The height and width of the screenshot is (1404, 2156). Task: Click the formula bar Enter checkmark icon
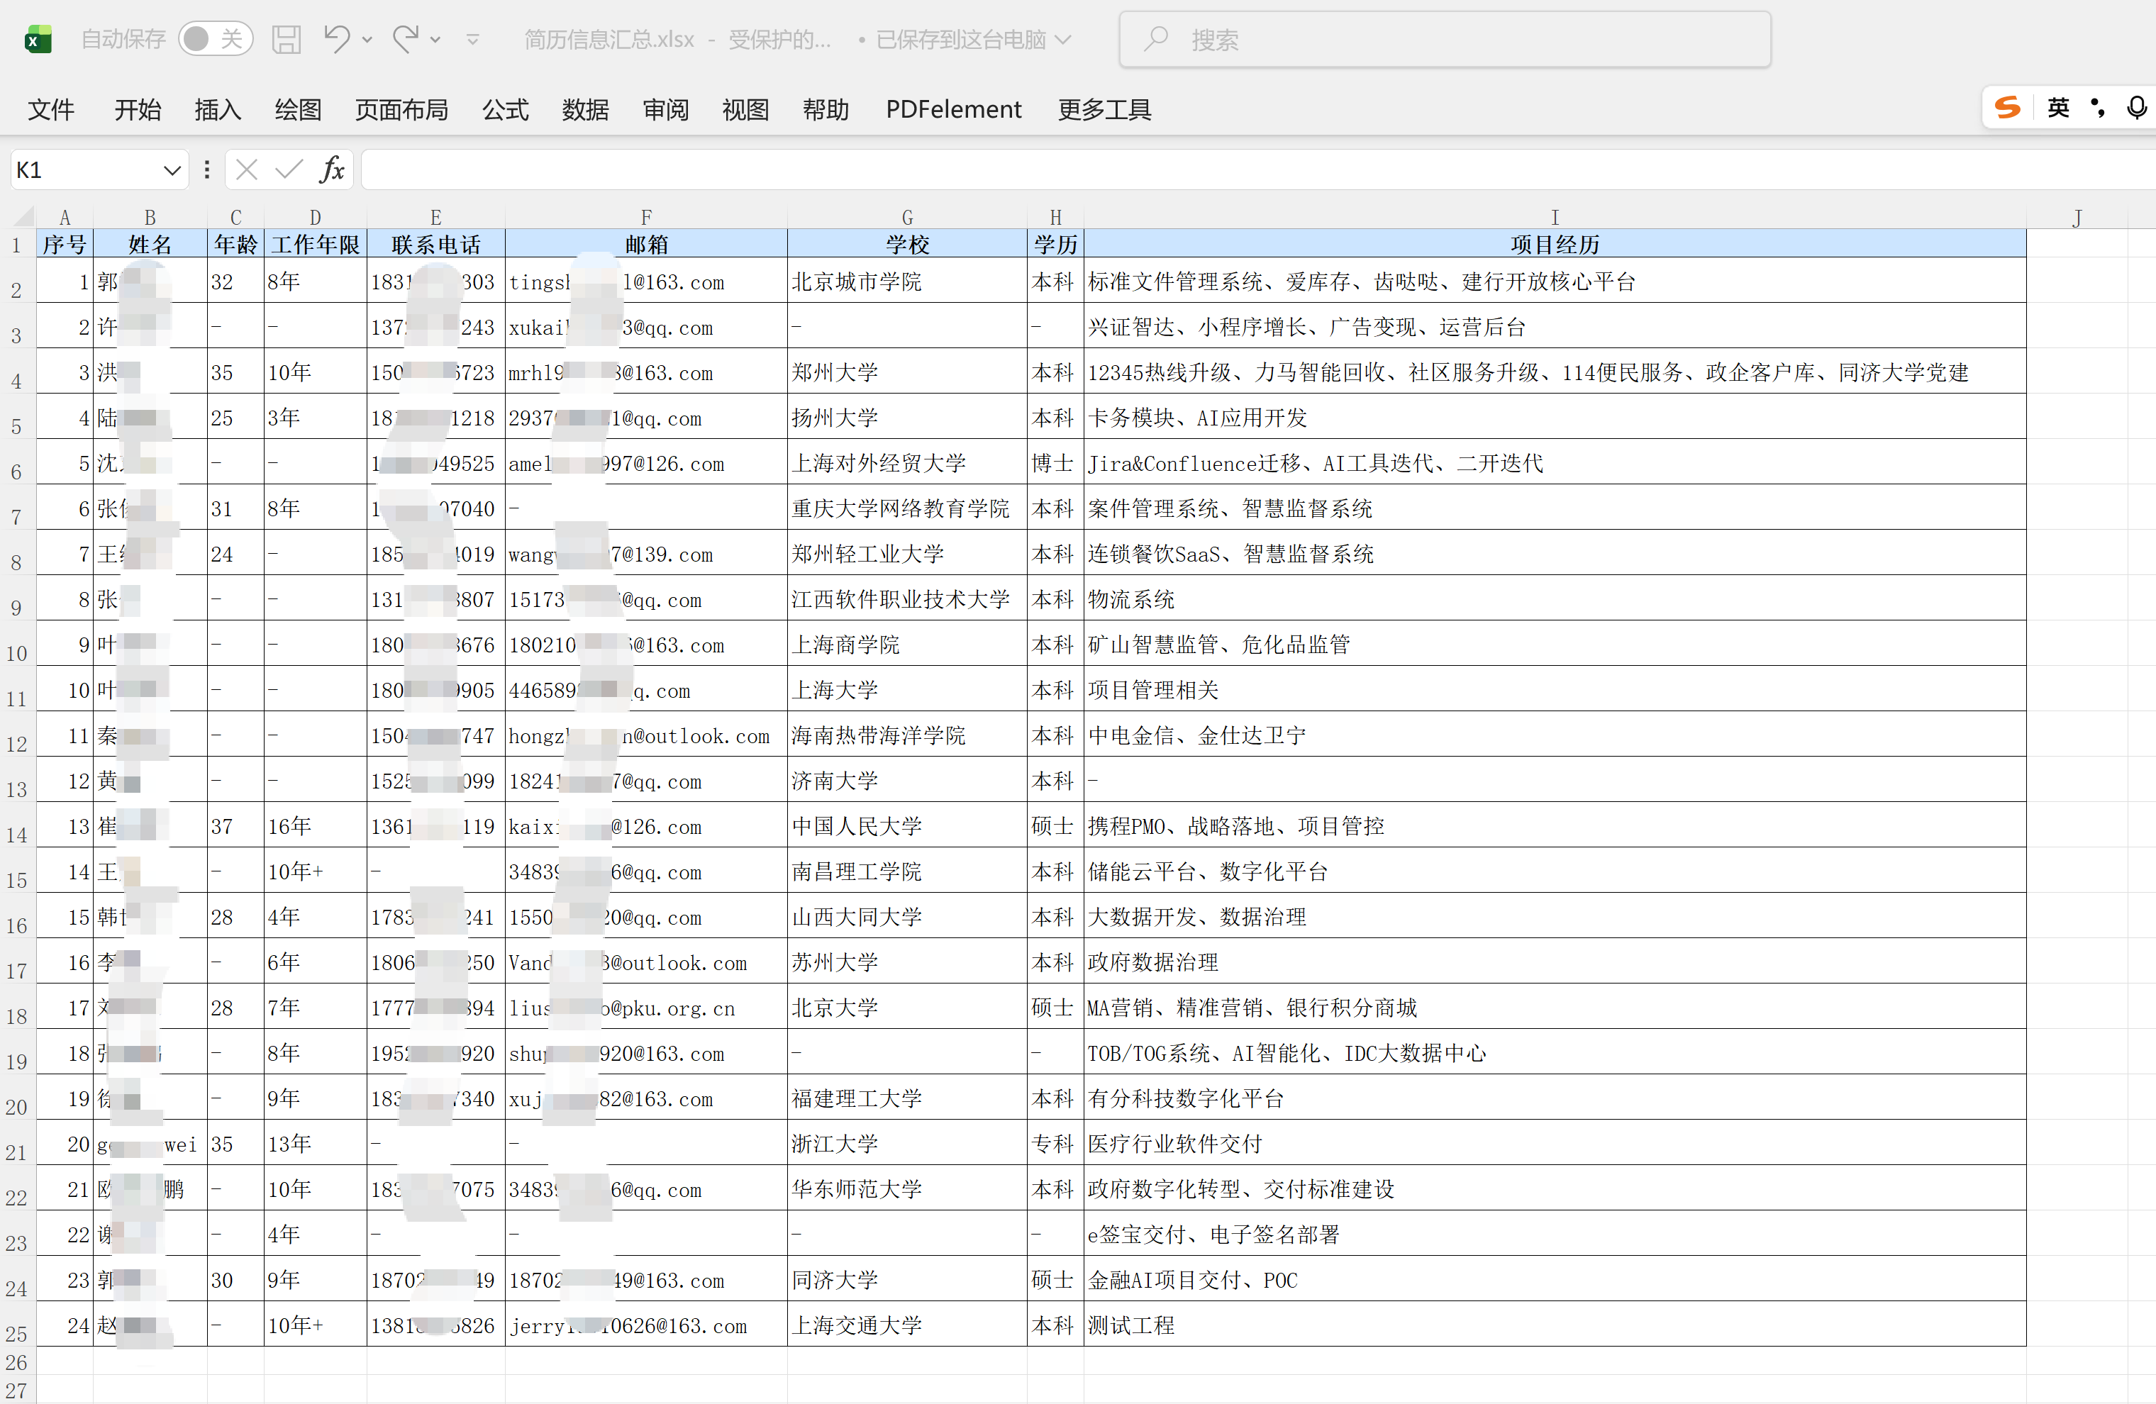point(289,170)
